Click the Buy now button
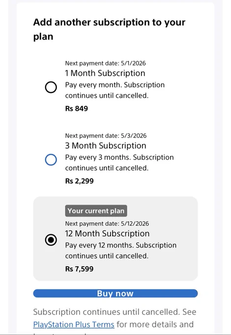231x335 pixels. pyautogui.click(x=115, y=293)
